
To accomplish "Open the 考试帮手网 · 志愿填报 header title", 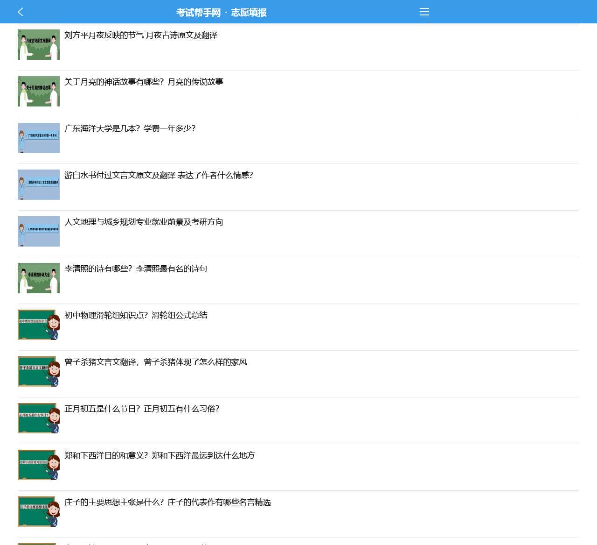I will click(x=221, y=13).
